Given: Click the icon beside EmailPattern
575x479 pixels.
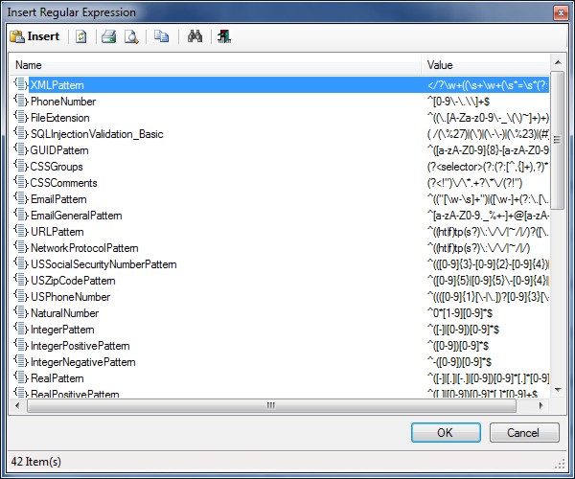Looking at the screenshot, I should (21, 199).
